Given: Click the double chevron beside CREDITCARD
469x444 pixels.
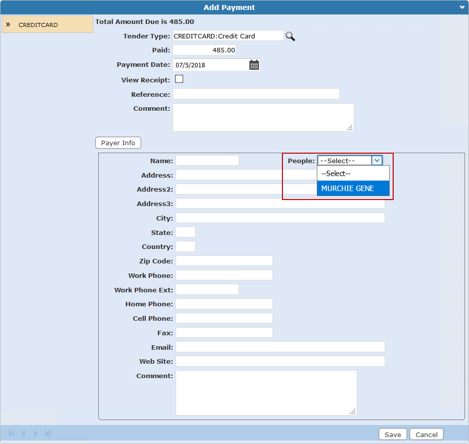Looking at the screenshot, I should tap(8, 24).
